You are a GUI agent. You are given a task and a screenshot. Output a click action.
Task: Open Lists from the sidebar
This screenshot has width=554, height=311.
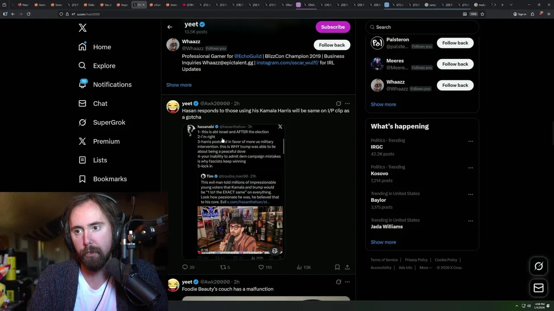tap(93, 160)
